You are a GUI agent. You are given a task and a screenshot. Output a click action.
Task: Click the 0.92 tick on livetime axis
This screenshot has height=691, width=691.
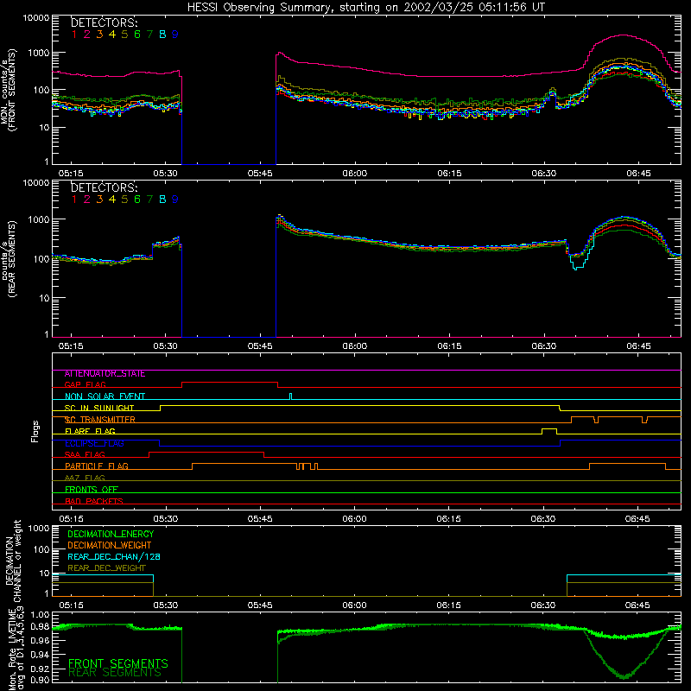[40, 667]
